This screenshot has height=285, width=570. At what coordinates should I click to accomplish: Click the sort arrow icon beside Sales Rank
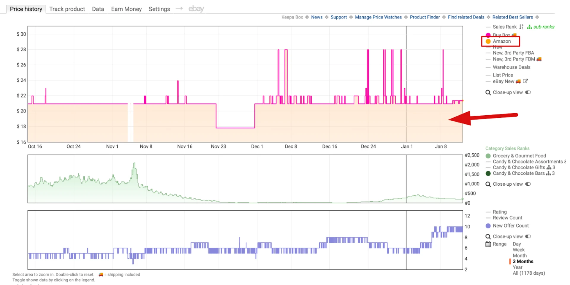[x=521, y=27]
